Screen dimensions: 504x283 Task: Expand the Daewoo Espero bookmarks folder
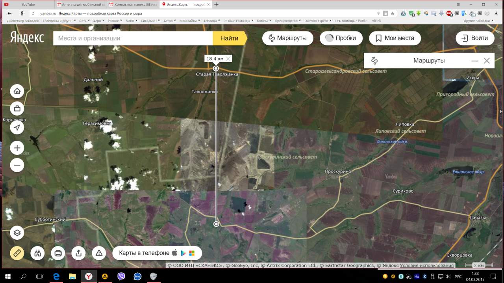pos(318,21)
